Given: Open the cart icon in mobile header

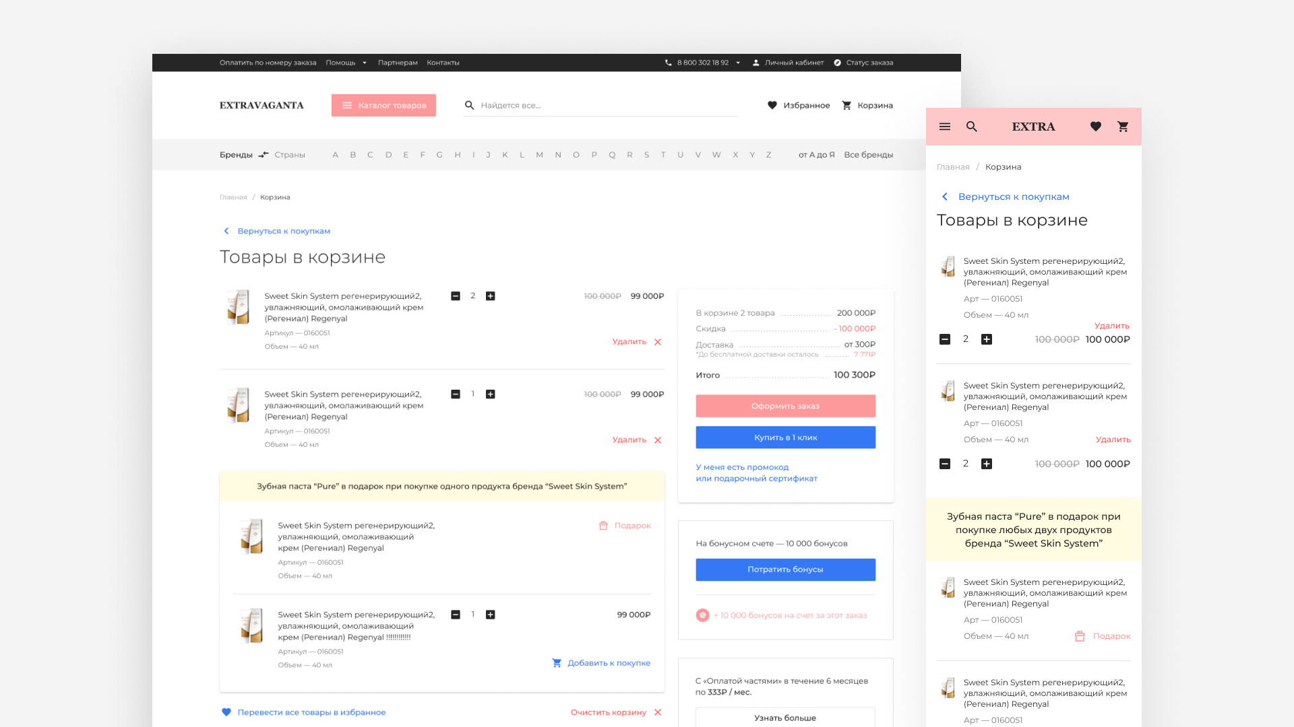Looking at the screenshot, I should point(1123,127).
